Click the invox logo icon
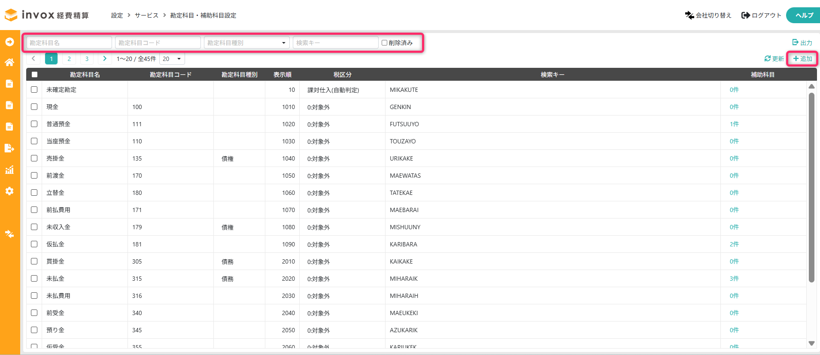This screenshot has height=355, width=820. (11, 15)
